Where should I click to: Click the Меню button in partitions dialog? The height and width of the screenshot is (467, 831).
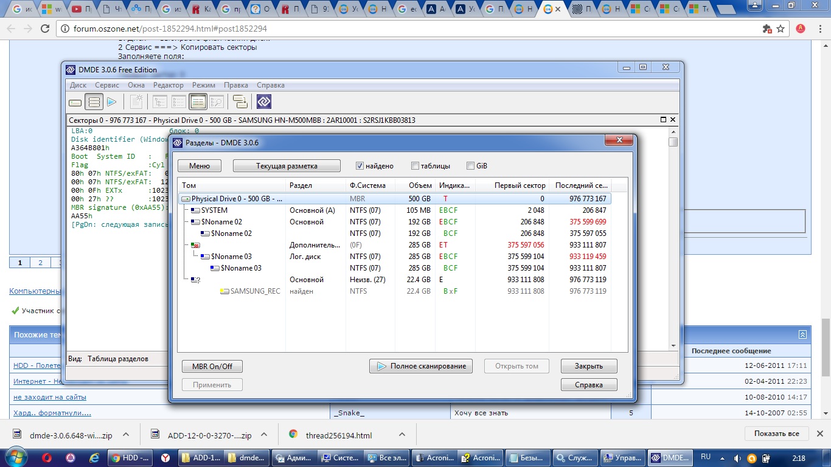coord(200,166)
